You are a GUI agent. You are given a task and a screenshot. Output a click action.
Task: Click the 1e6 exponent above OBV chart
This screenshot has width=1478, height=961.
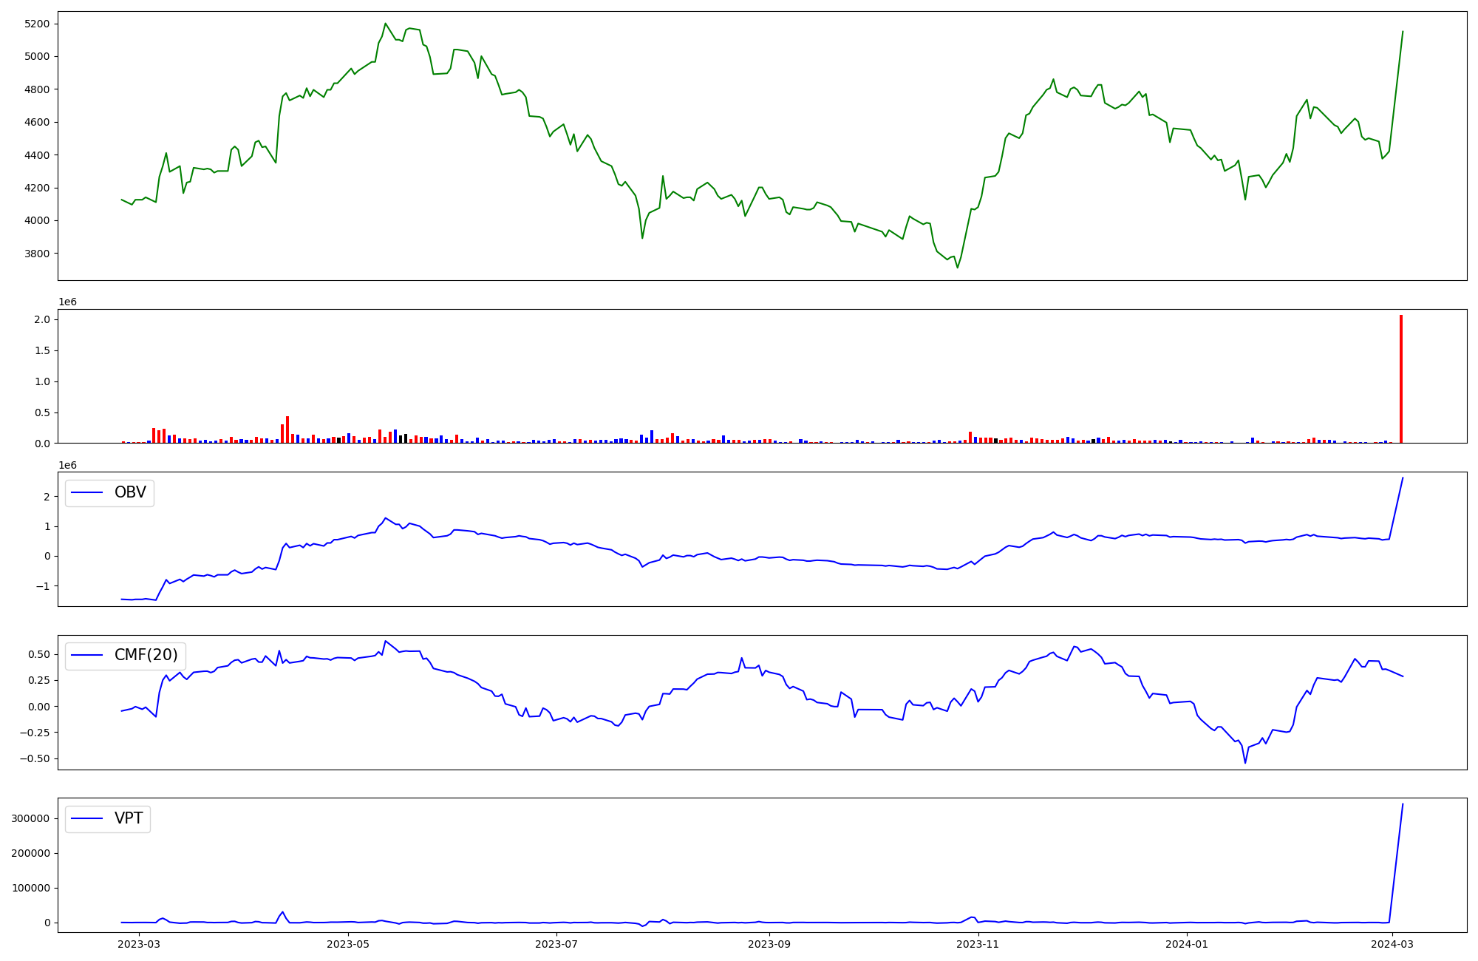tap(67, 465)
